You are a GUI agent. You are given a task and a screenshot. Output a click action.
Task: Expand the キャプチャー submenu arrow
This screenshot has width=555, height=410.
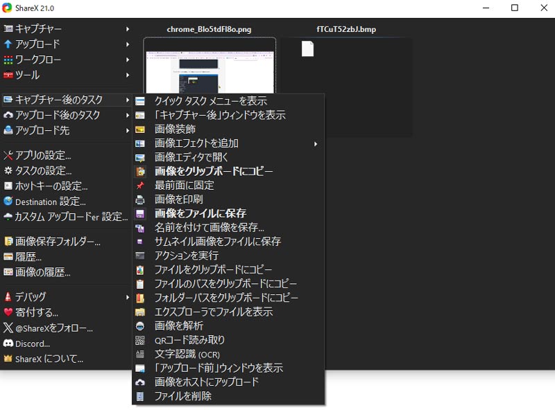(128, 29)
